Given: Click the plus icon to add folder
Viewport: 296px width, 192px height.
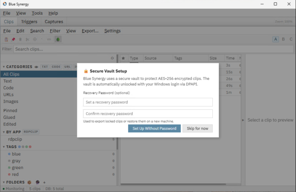Looking at the screenshot, I should click(45, 182).
